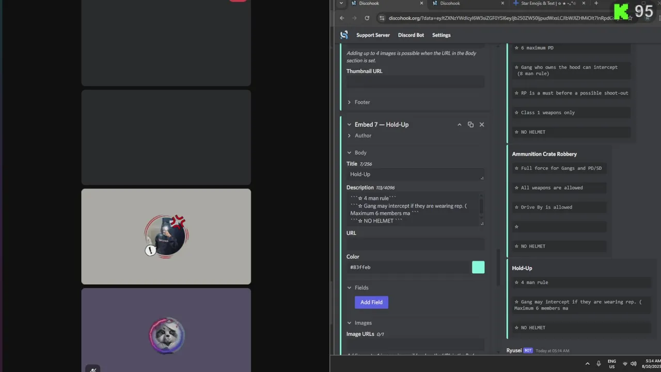The height and width of the screenshot is (372, 661).
Task: Click the Add Field button
Action: [x=371, y=302]
